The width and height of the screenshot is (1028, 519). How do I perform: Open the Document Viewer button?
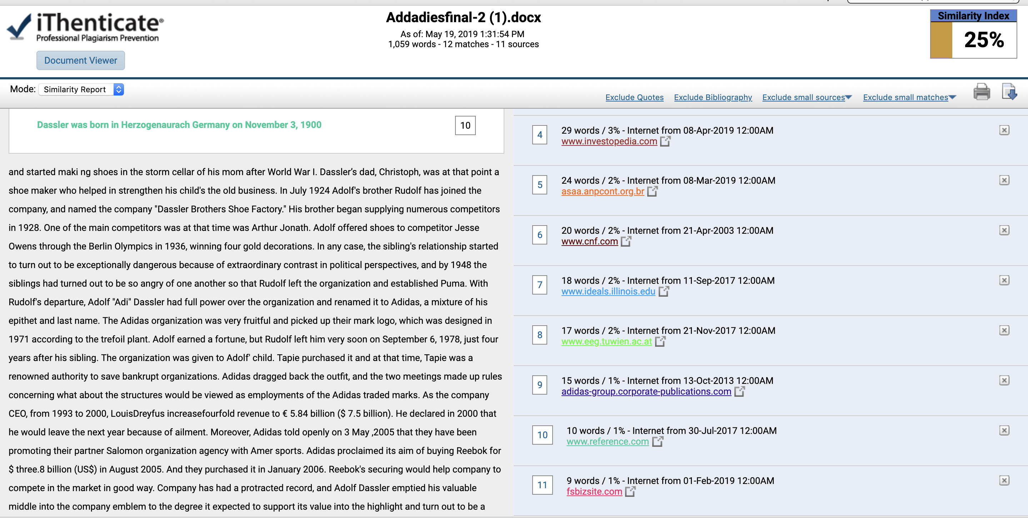pos(81,60)
